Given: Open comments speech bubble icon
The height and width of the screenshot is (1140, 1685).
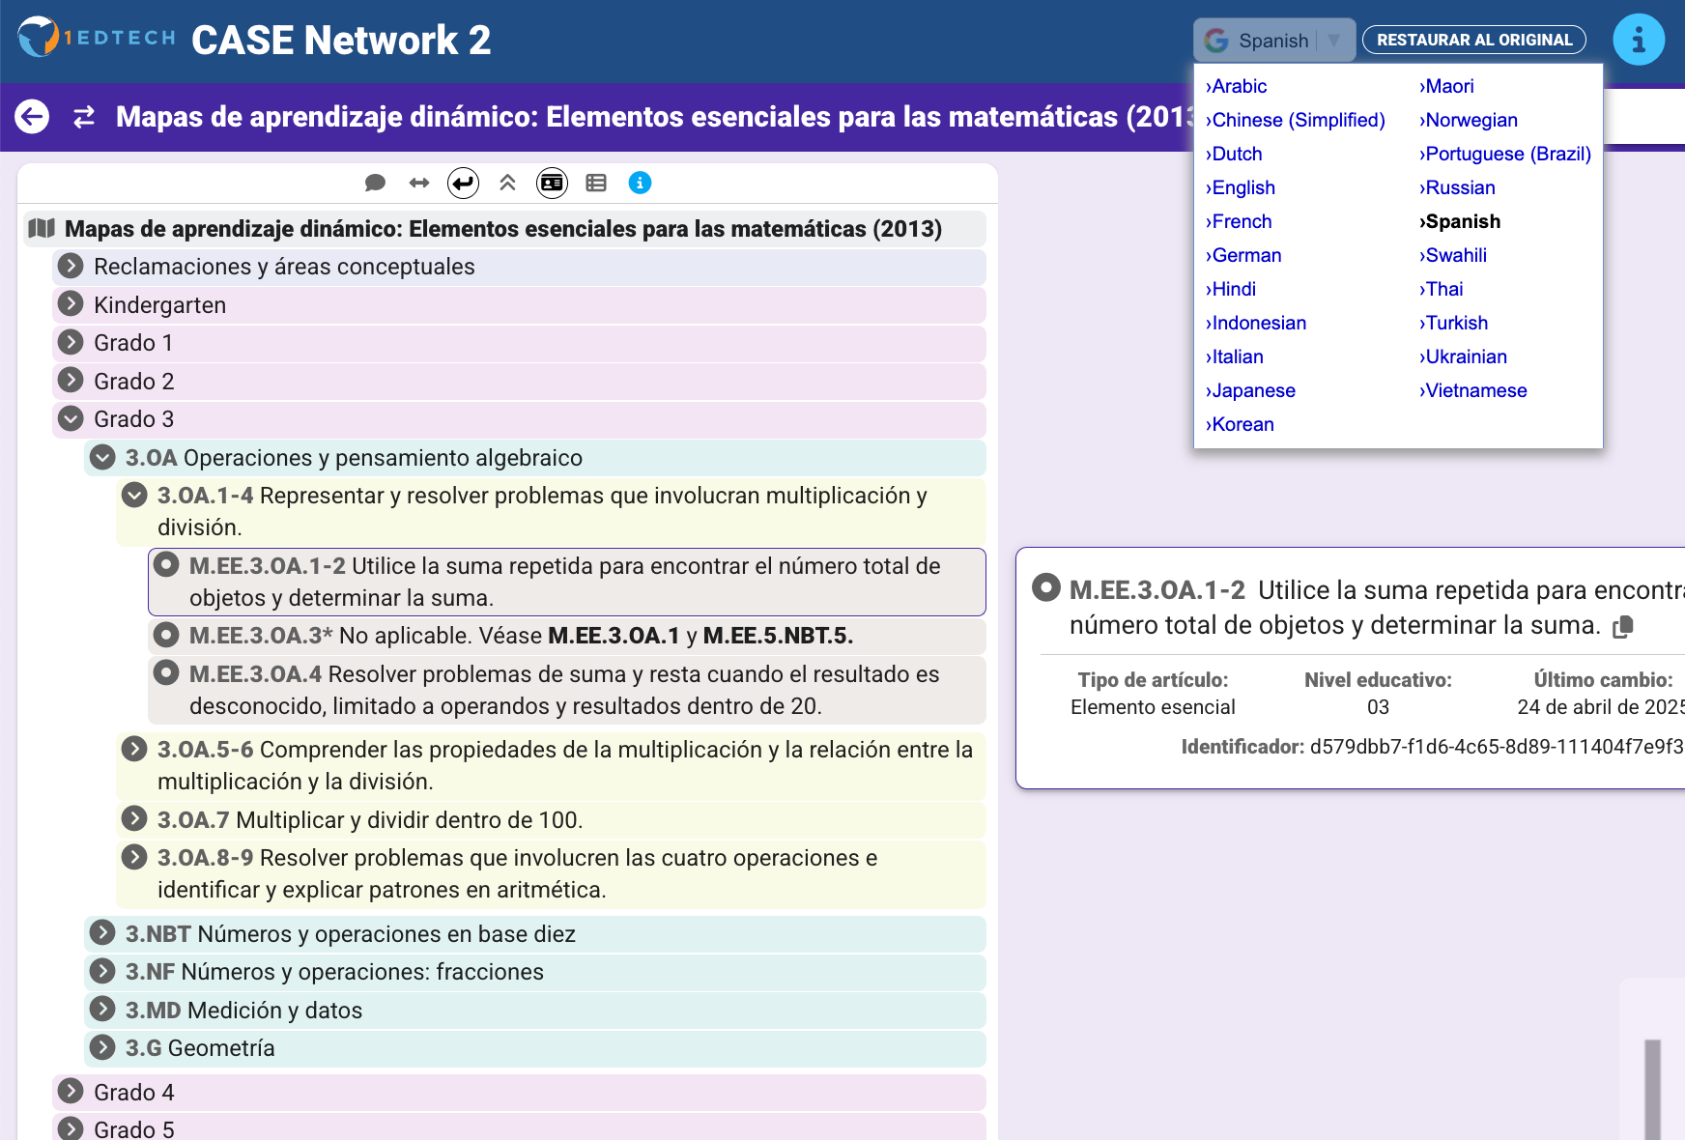Looking at the screenshot, I should click(375, 183).
